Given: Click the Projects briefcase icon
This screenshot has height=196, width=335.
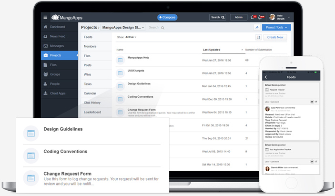Looking at the screenshot, I should 45,55.
